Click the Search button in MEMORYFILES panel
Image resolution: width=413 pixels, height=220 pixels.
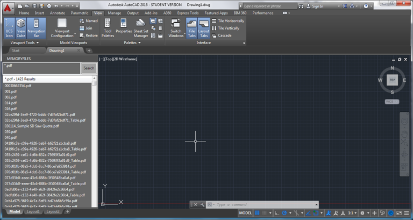point(89,68)
